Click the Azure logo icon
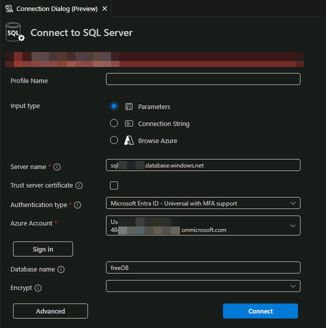The image size is (326, 328). click(129, 140)
